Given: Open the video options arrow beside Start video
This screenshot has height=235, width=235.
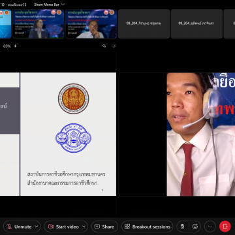Looking at the screenshot, I should 84,227.
